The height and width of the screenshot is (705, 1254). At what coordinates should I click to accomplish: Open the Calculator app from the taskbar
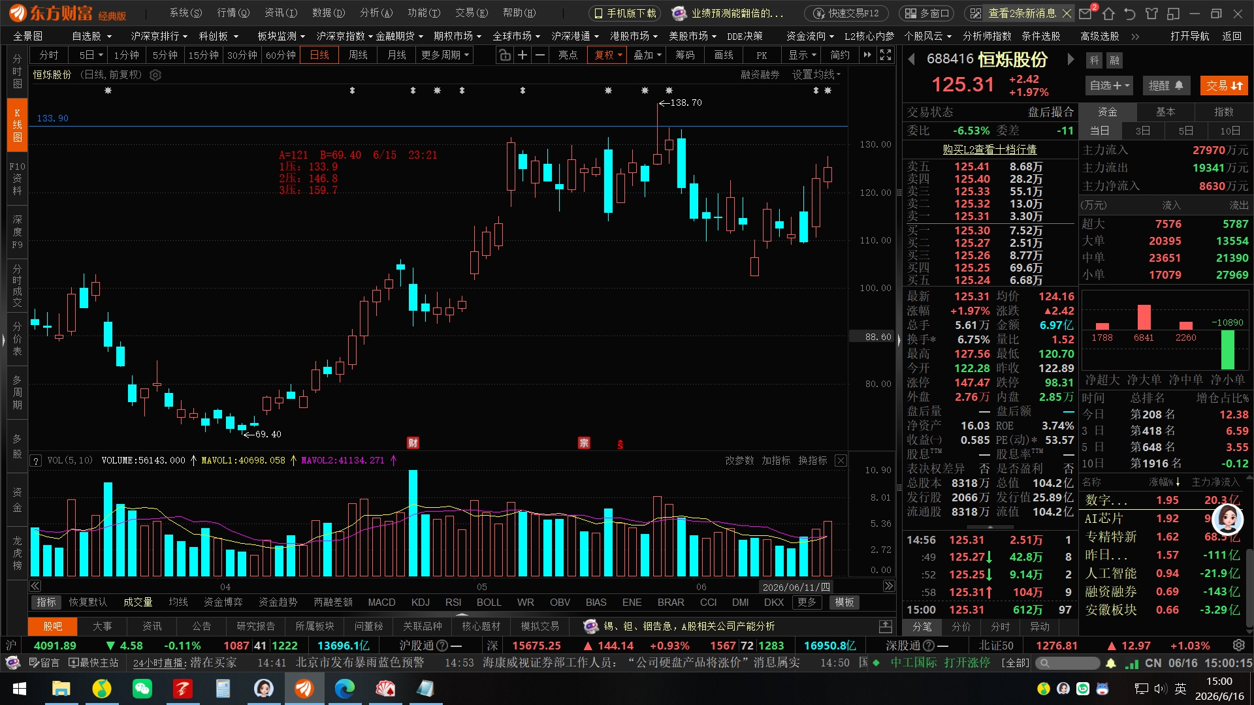223,689
